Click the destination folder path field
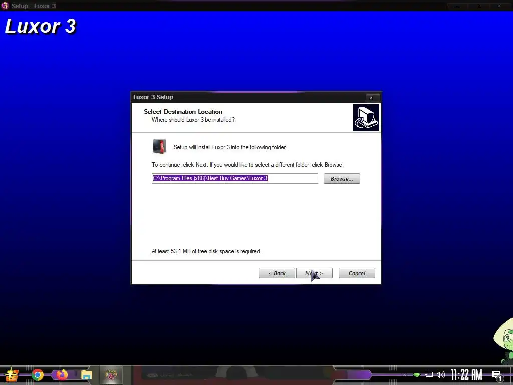Image resolution: width=513 pixels, height=385 pixels. point(234,179)
